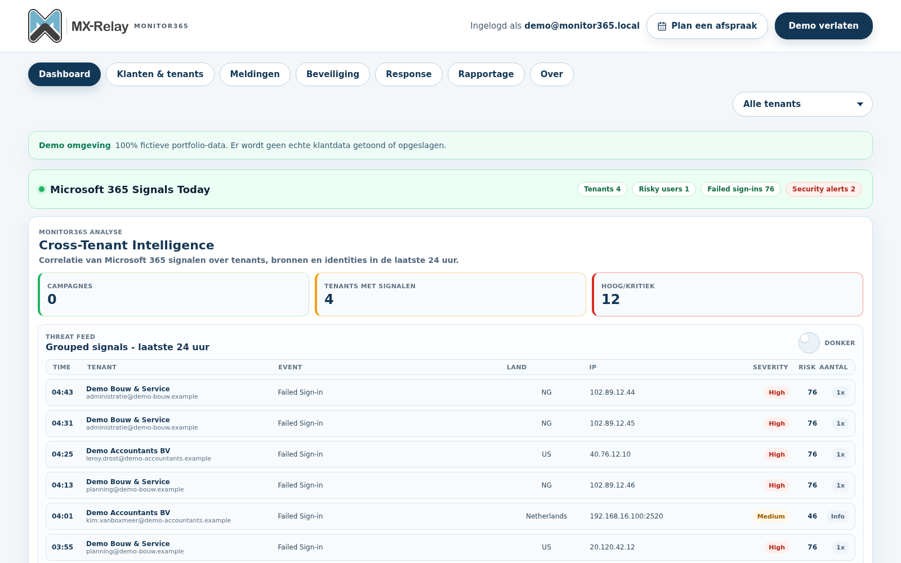Select the Response tab
Screen dimensions: 901x563
pyautogui.click(x=409, y=74)
